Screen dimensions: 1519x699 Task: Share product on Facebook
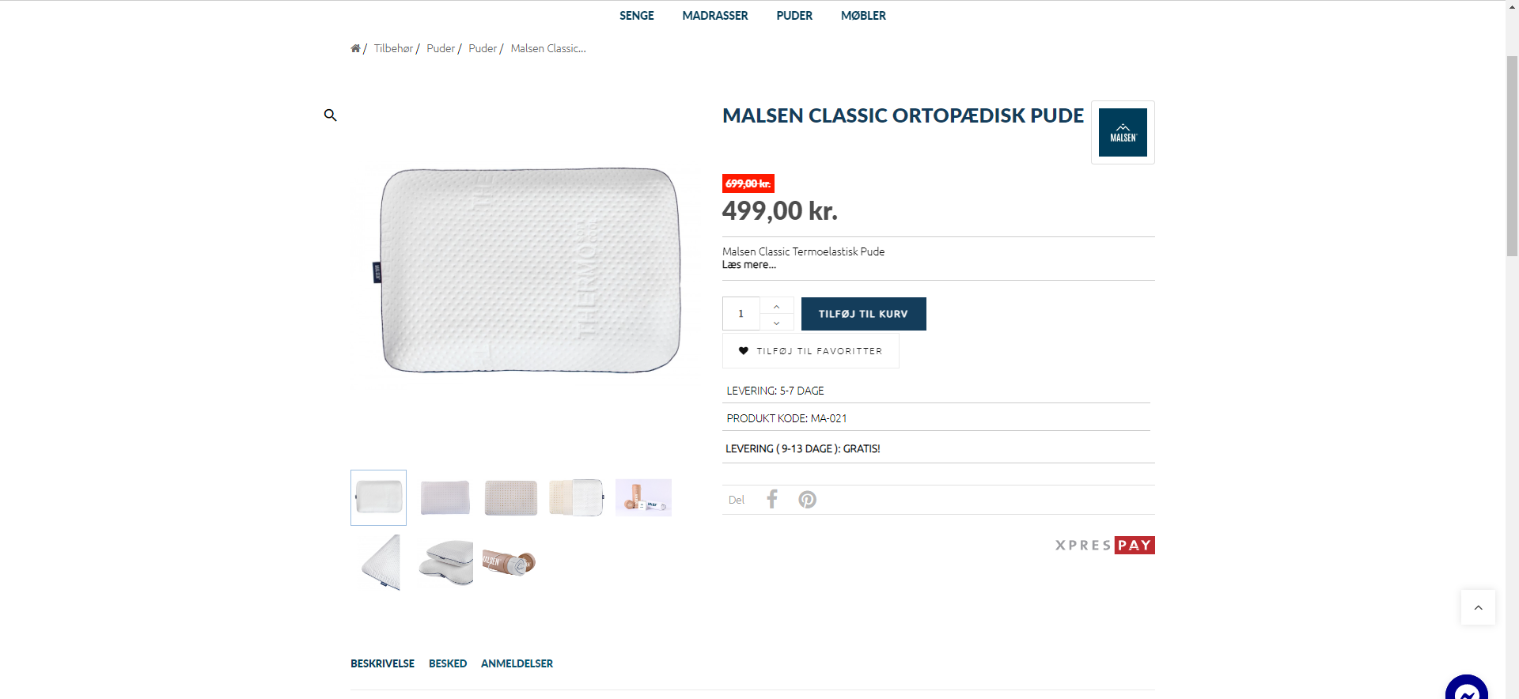point(772,499)
